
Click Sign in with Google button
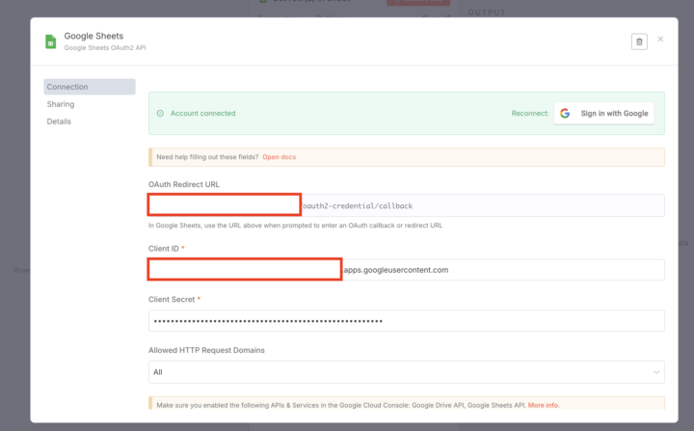coord(603,114)
